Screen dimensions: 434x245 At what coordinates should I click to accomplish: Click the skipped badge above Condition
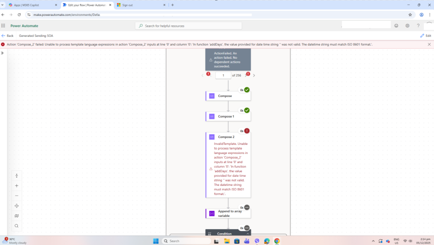(247, 228)
